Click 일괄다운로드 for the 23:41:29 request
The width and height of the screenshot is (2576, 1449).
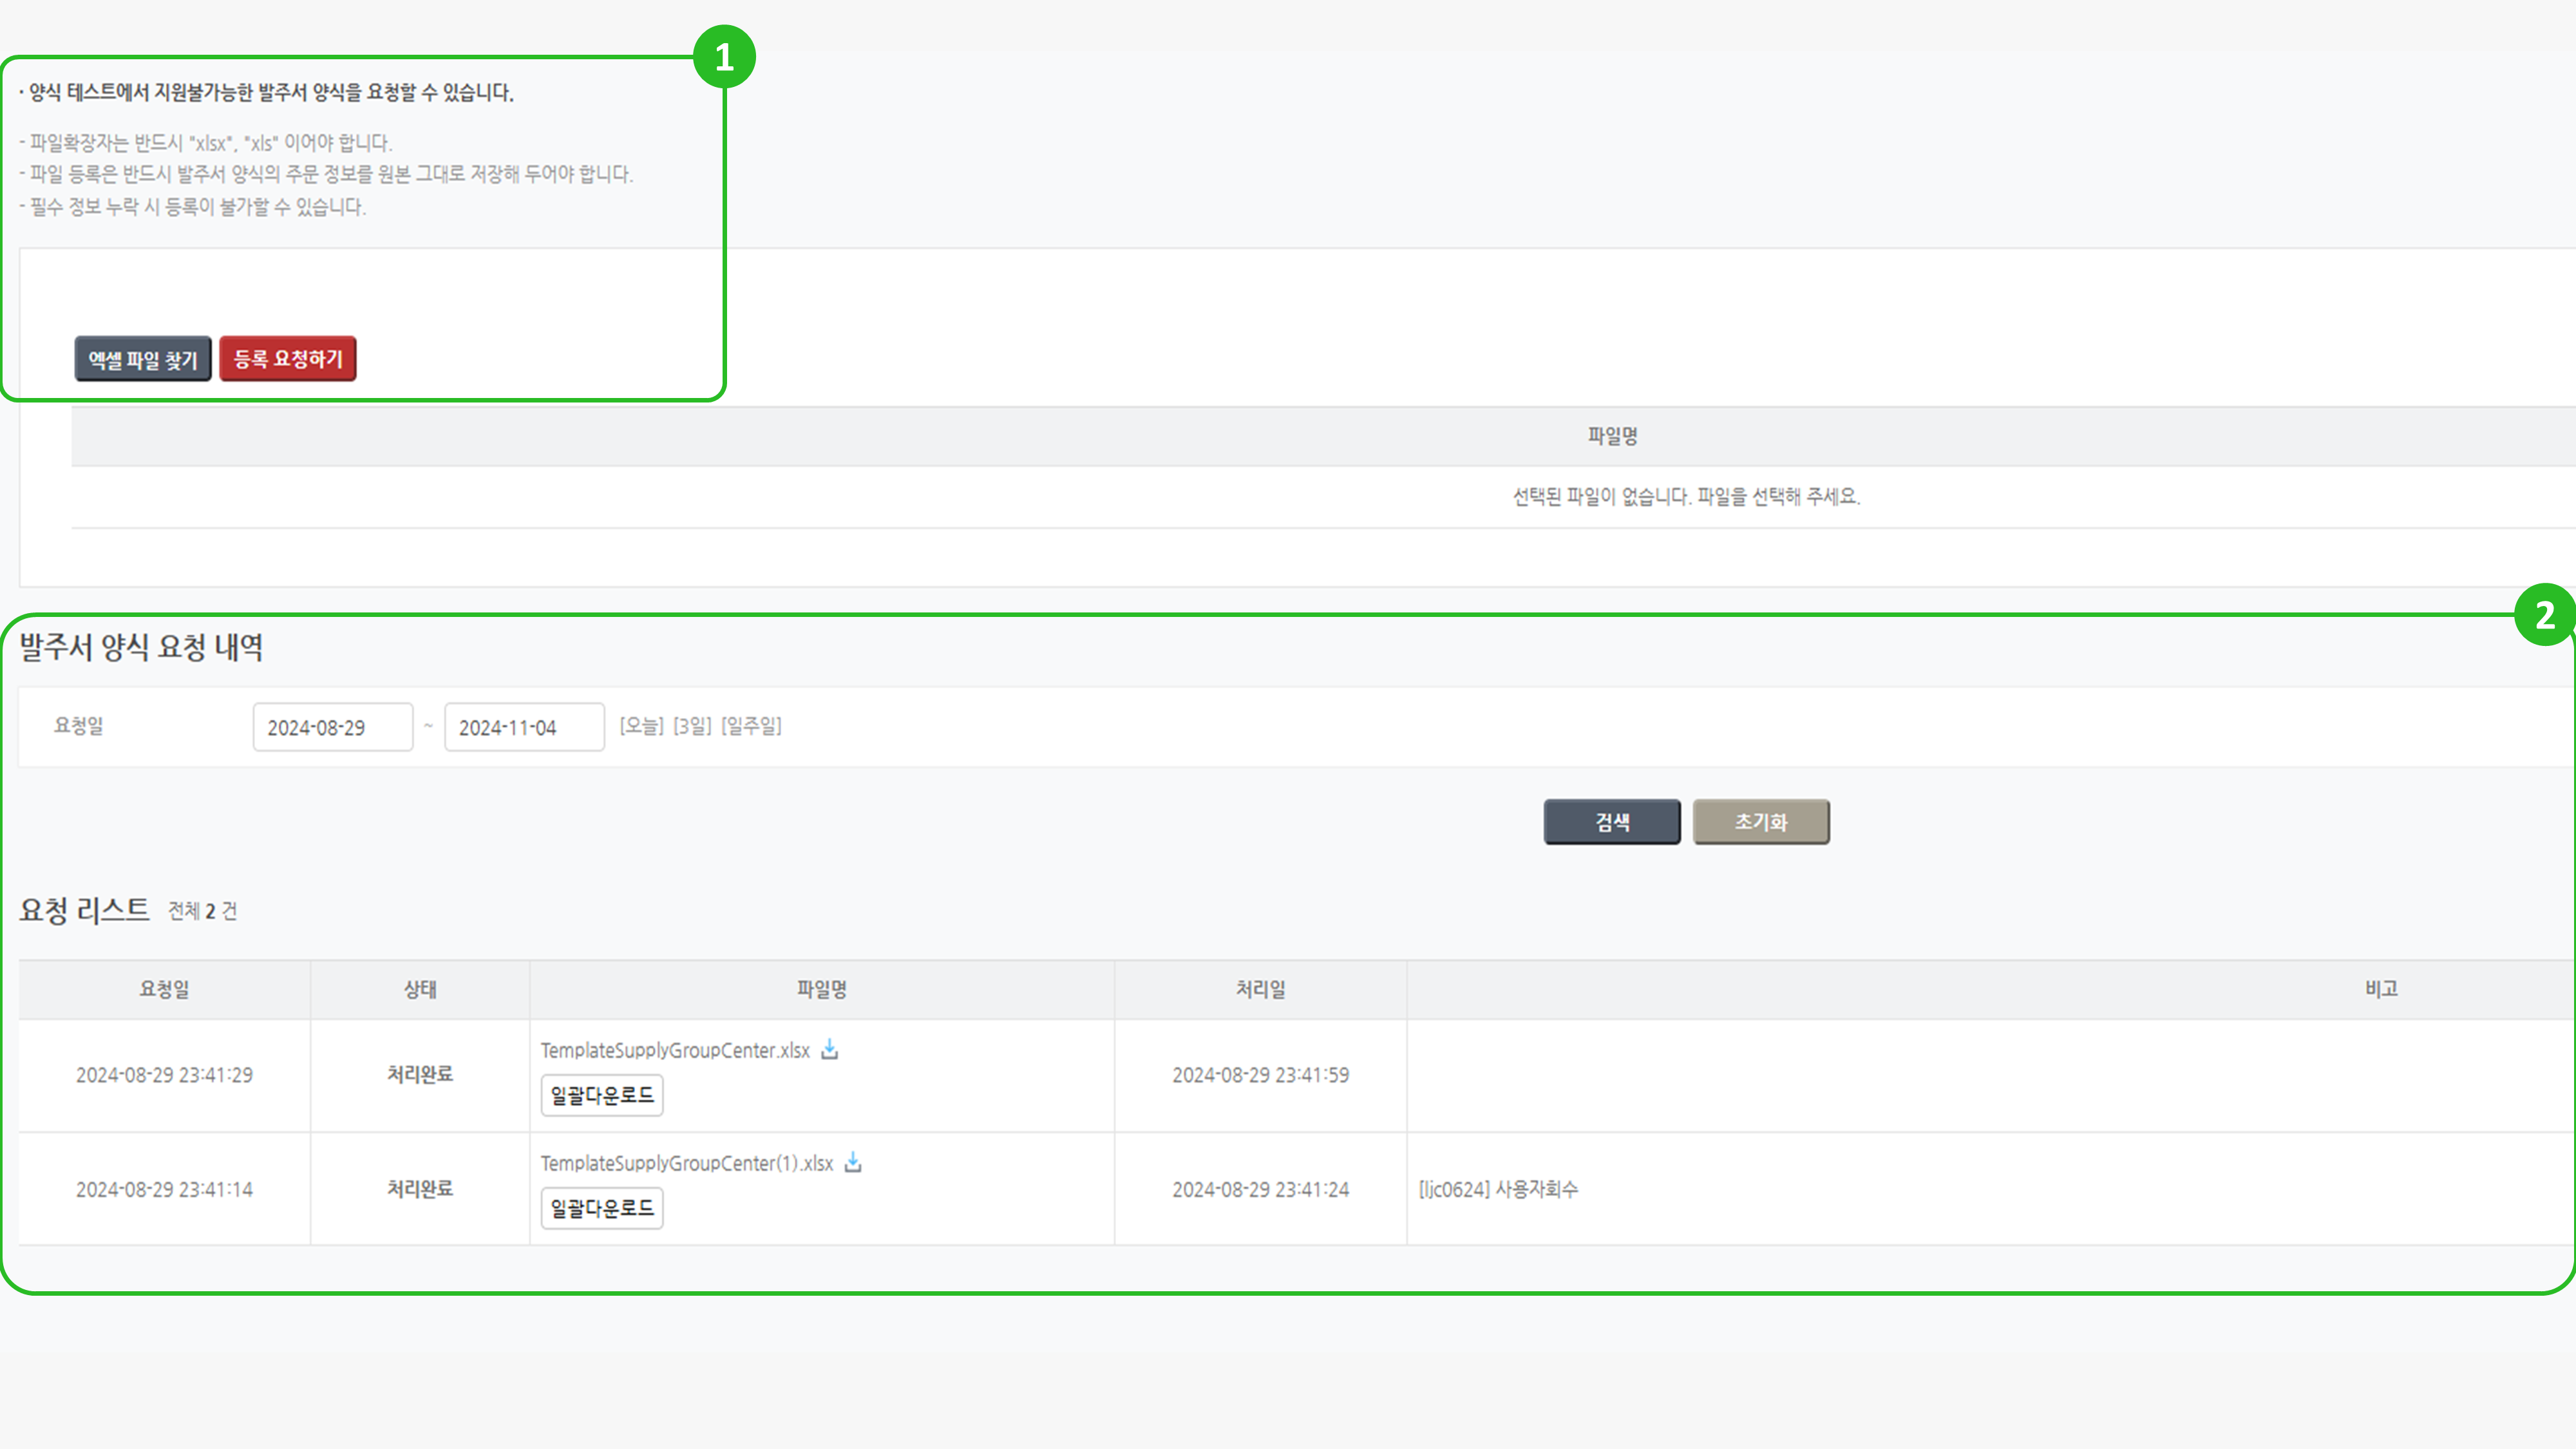601,1095
